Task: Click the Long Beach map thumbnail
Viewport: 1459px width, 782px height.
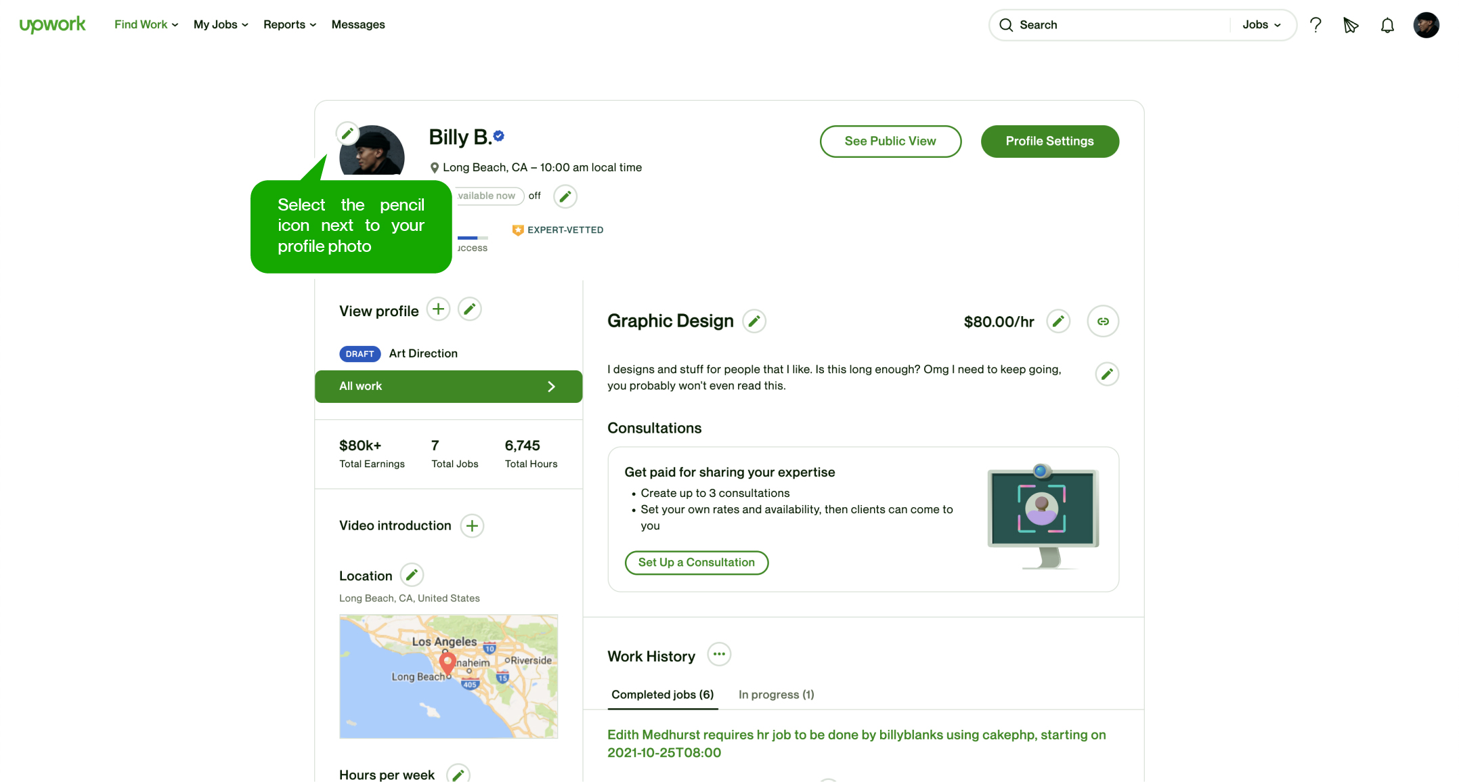Action: click(x=448, y=676)
